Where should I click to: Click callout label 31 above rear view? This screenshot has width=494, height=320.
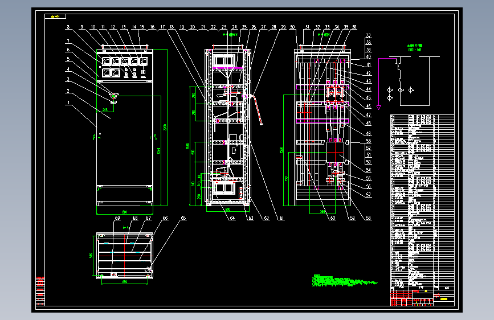pyautogui.click(x=307, y=27)
